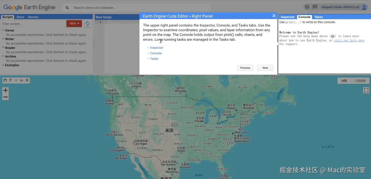
Task: Zoom out the map with minus button
Action: [x=5, y=97]
